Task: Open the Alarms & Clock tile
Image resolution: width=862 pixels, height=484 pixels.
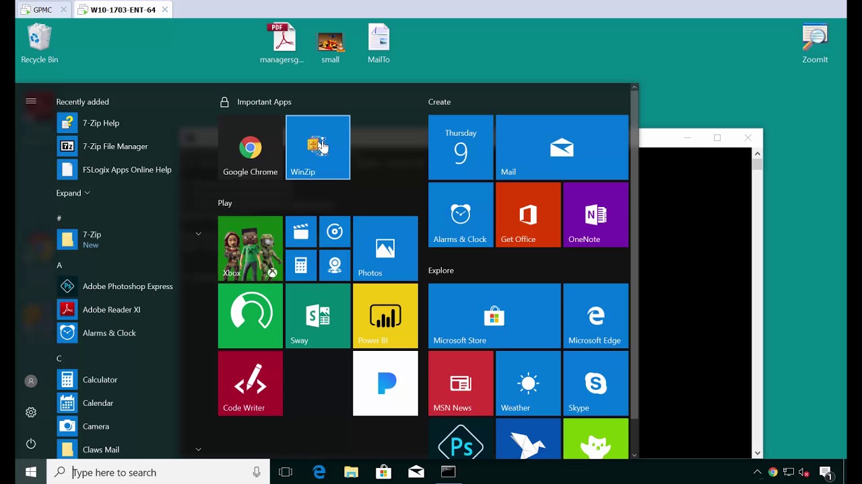Action: pos(461,214)
